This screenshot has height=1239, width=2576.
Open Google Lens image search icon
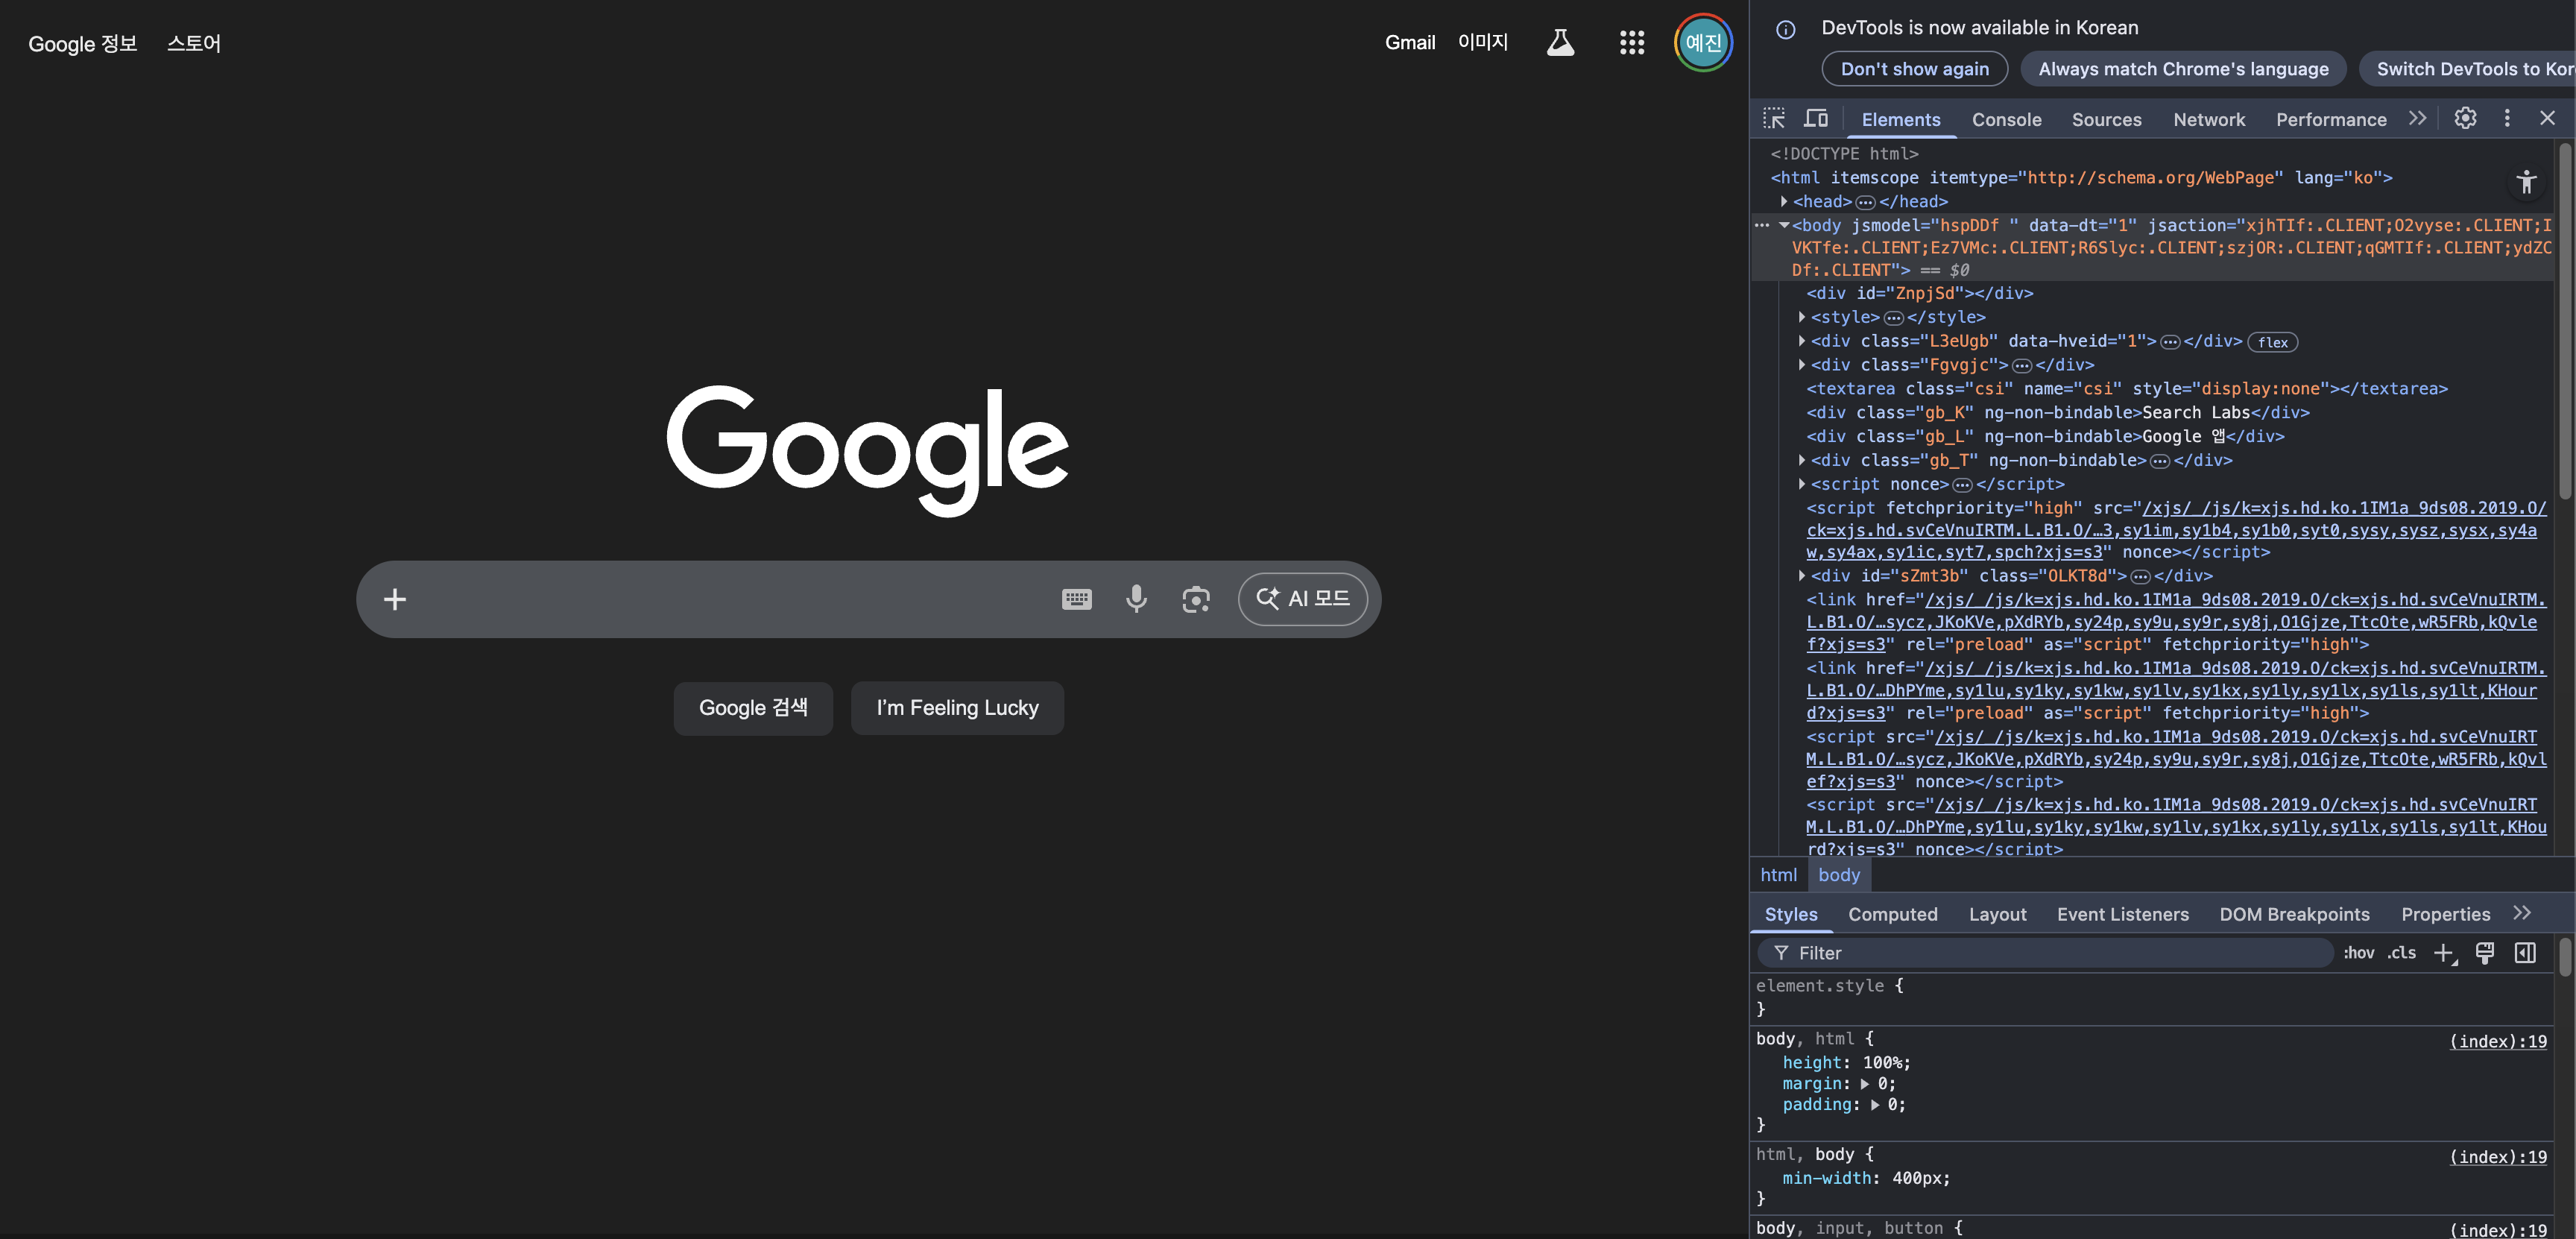(1196, 599)
